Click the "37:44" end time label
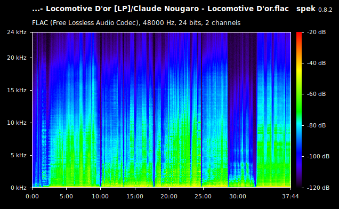Screen dimensions: 339x209 pos(290,196)
